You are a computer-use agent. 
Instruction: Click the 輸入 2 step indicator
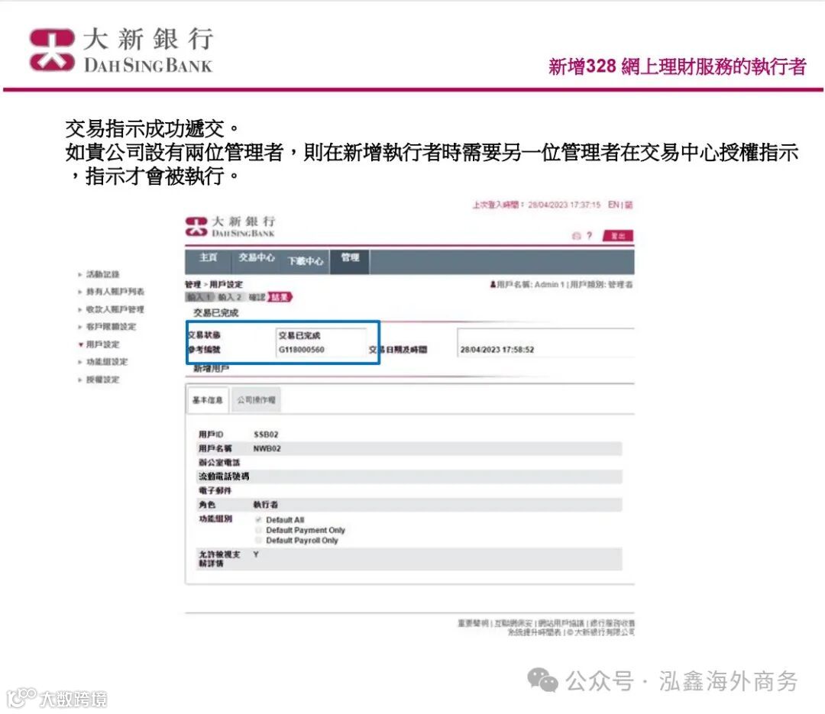click(230, 297)
